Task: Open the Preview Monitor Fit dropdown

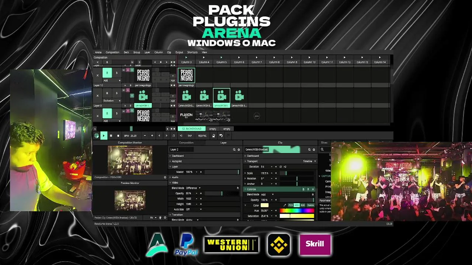Action: pyautogui.click(x=153, y=218)
